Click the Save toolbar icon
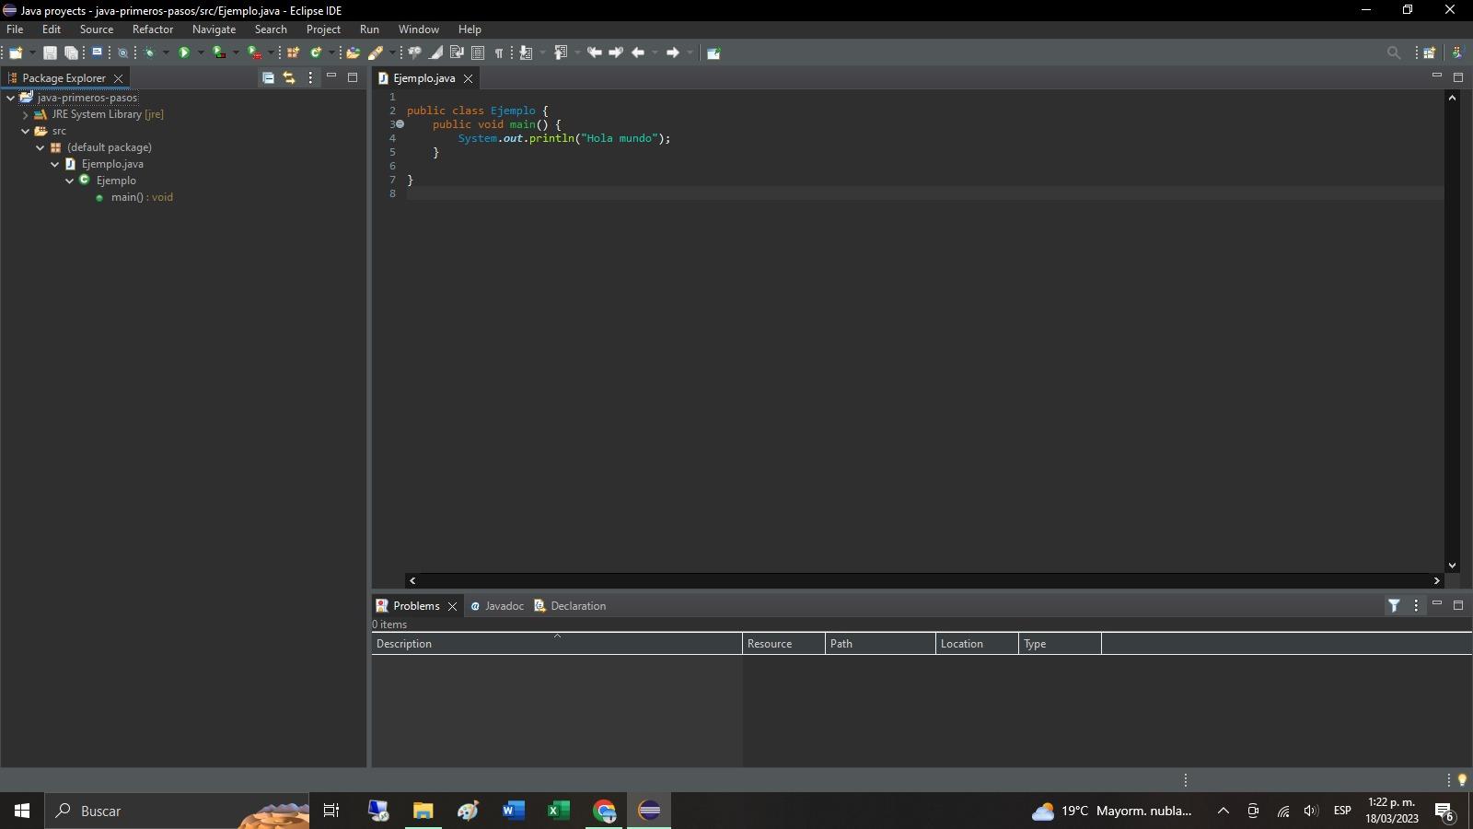 pos(50,53)
